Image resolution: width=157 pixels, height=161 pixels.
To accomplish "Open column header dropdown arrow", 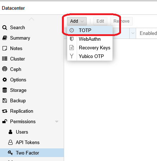I will coord(133,33).
